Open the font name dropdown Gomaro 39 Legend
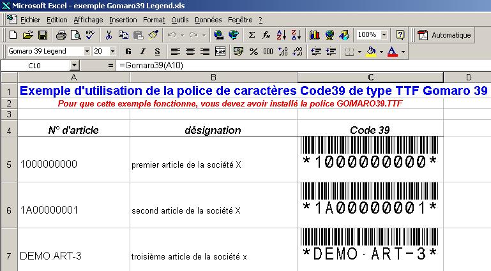 pyautogui.click(x=87, y=51)
